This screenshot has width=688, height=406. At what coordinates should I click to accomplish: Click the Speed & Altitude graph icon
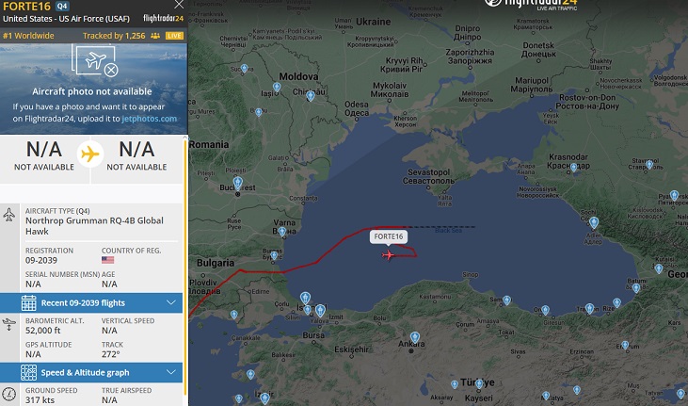tap(28, 373)
